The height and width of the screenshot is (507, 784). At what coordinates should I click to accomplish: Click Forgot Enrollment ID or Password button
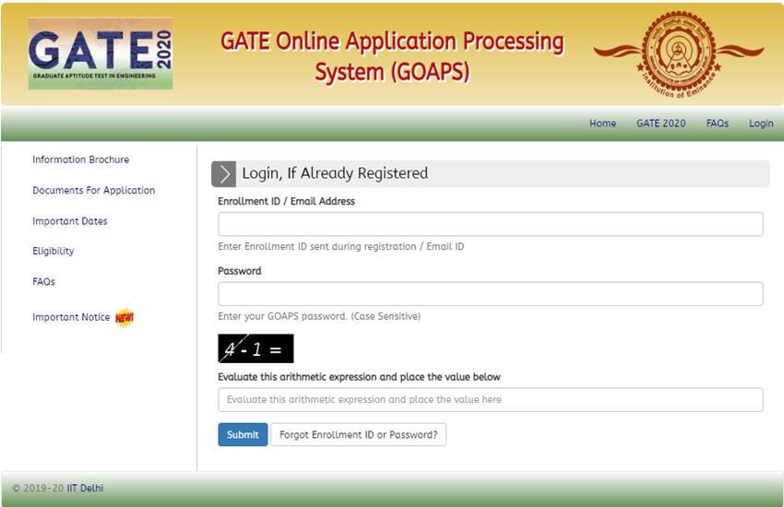[358, 435]
